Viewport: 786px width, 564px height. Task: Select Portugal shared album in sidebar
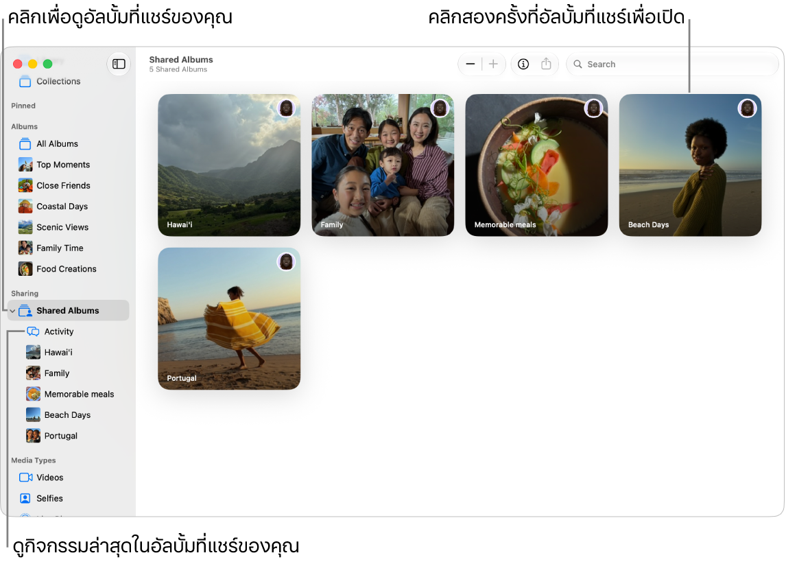[x=68, y=436]
